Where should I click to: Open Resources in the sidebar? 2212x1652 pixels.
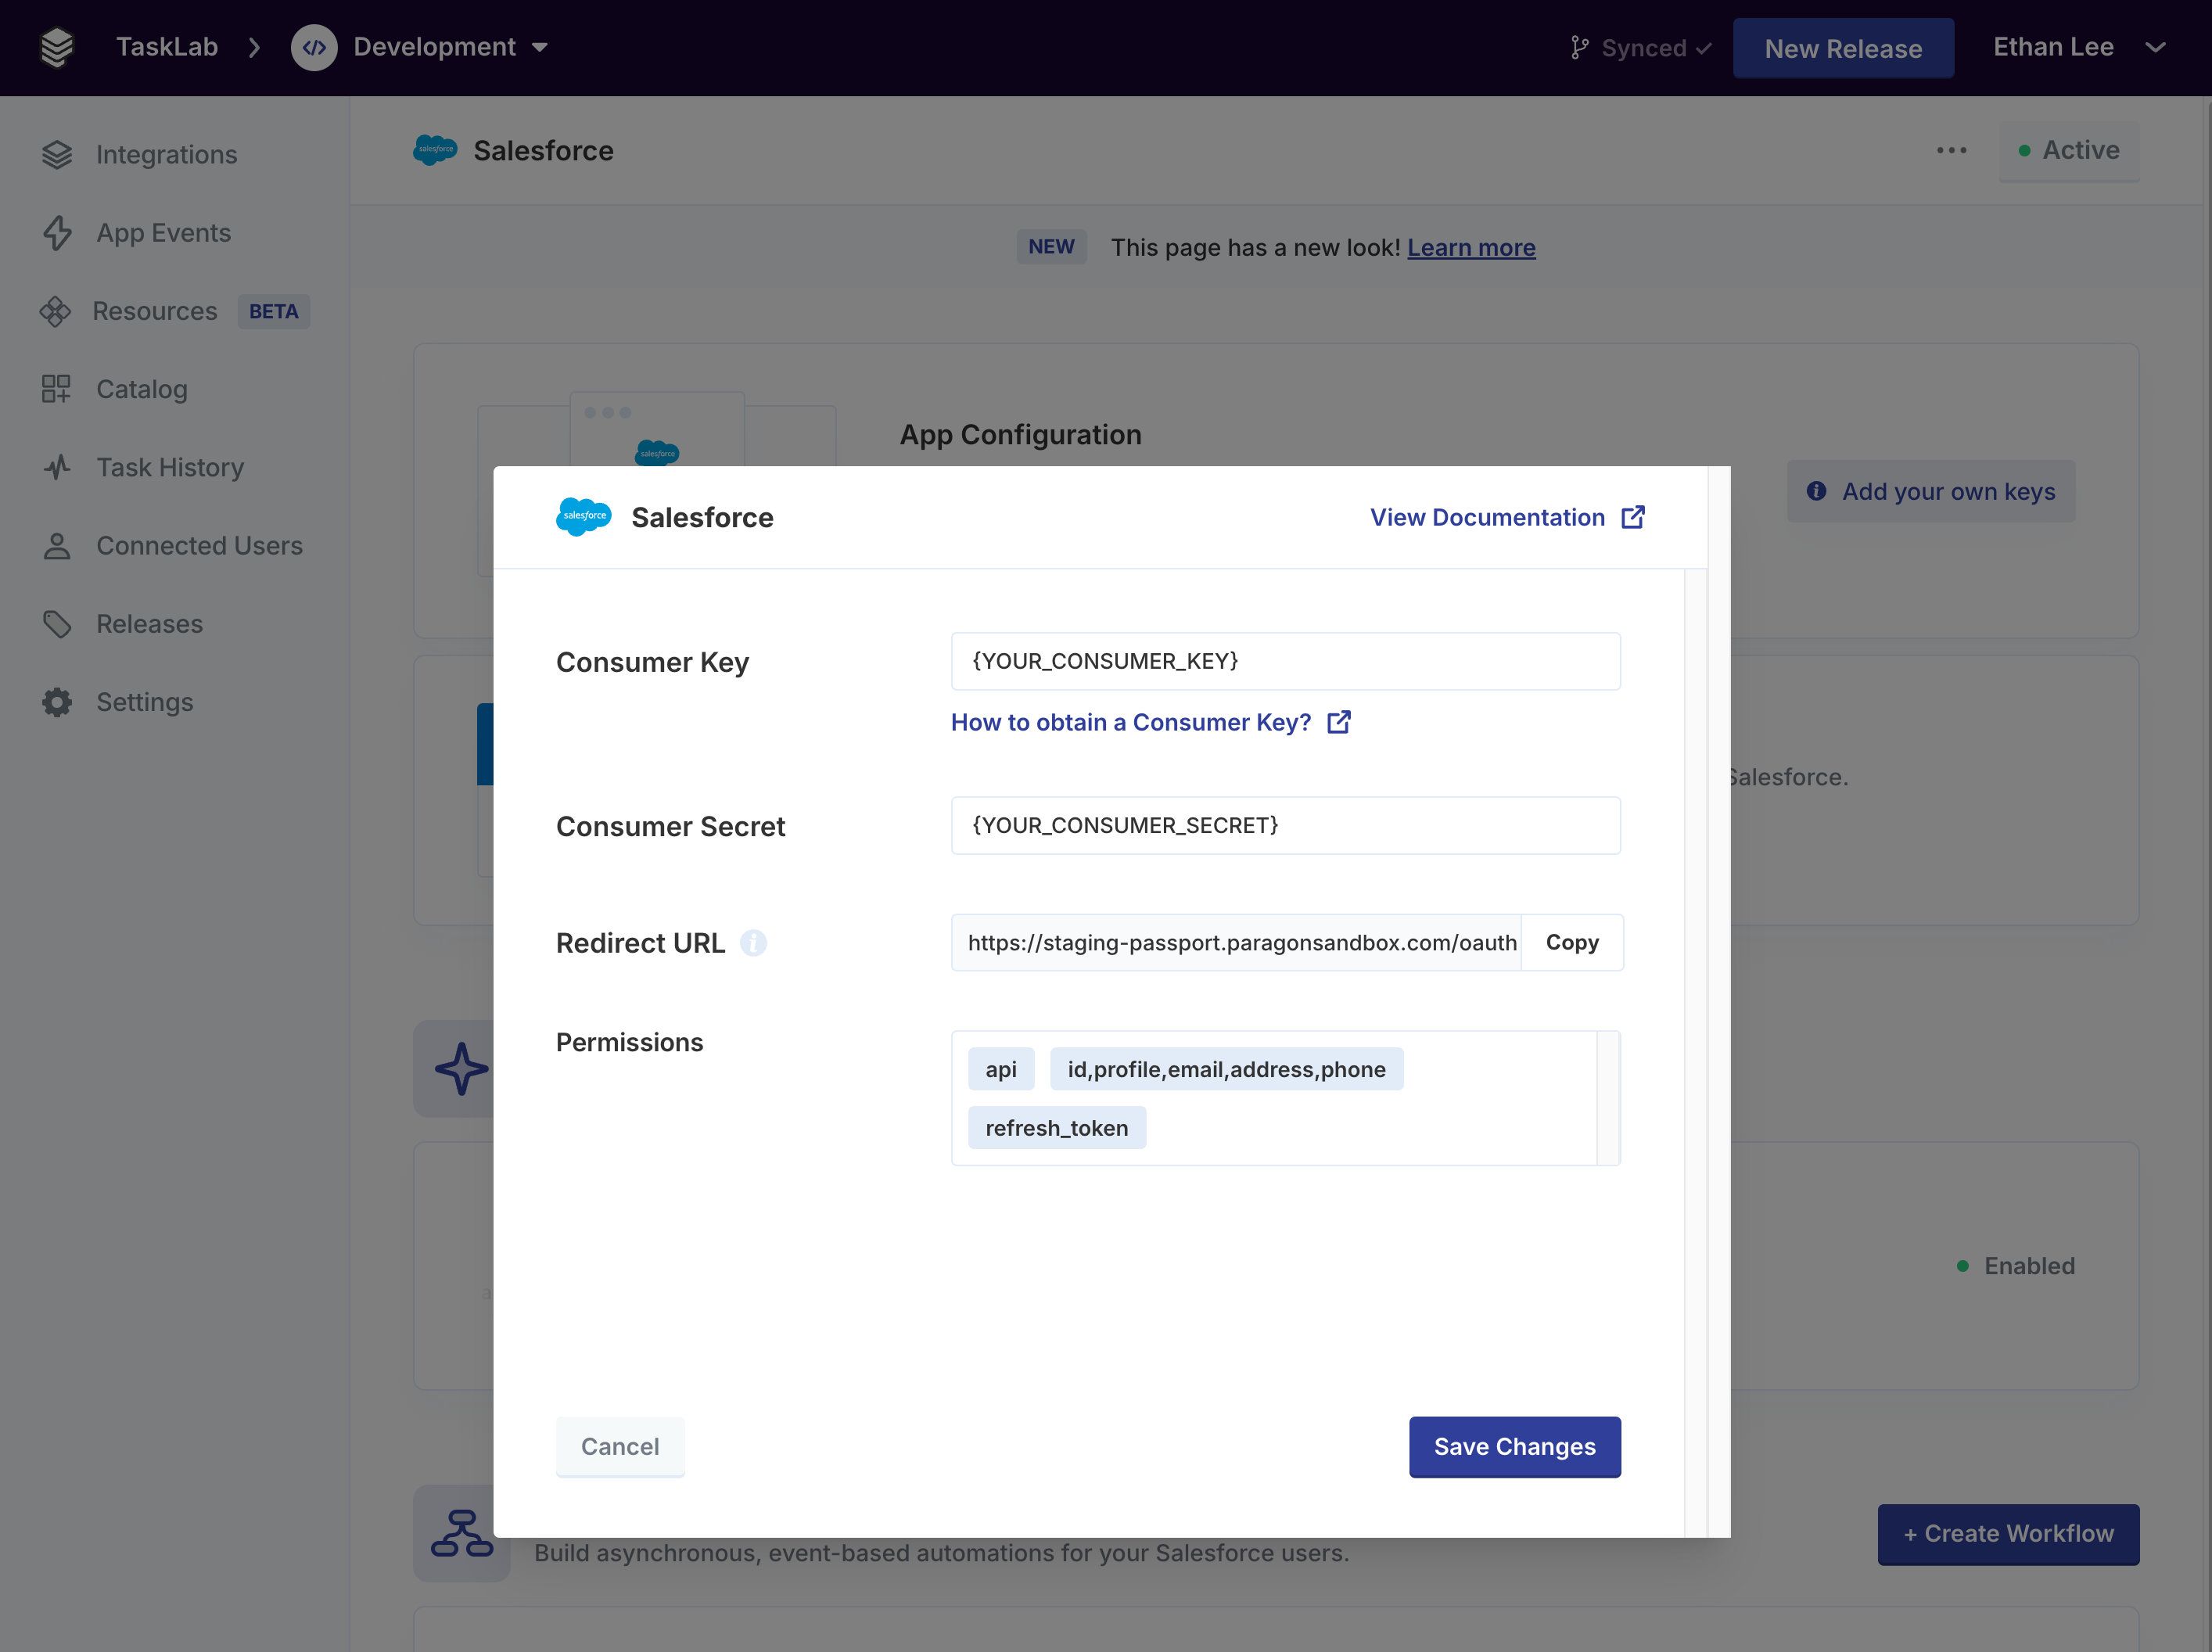tap(155, 311)
